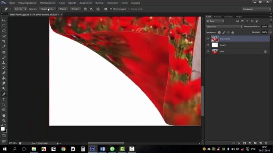
Task: Toggle lock image pixels brush icon
Action: click(x=224, y=32)
